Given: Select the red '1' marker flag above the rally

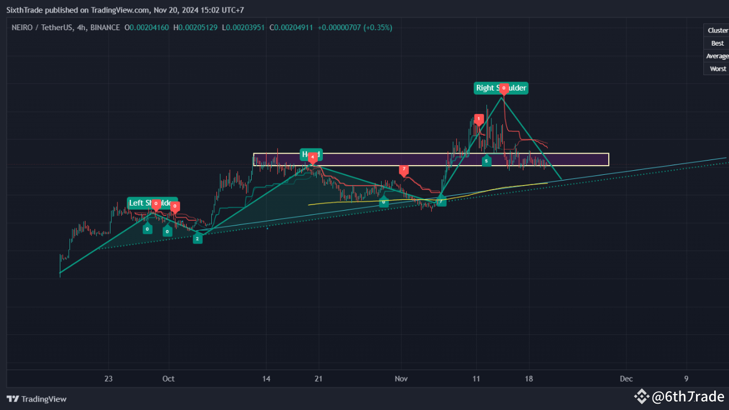Looking at the screenshot, I should 478,120.
